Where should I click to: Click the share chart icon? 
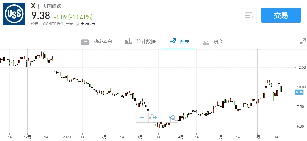(x=172, y=118)
